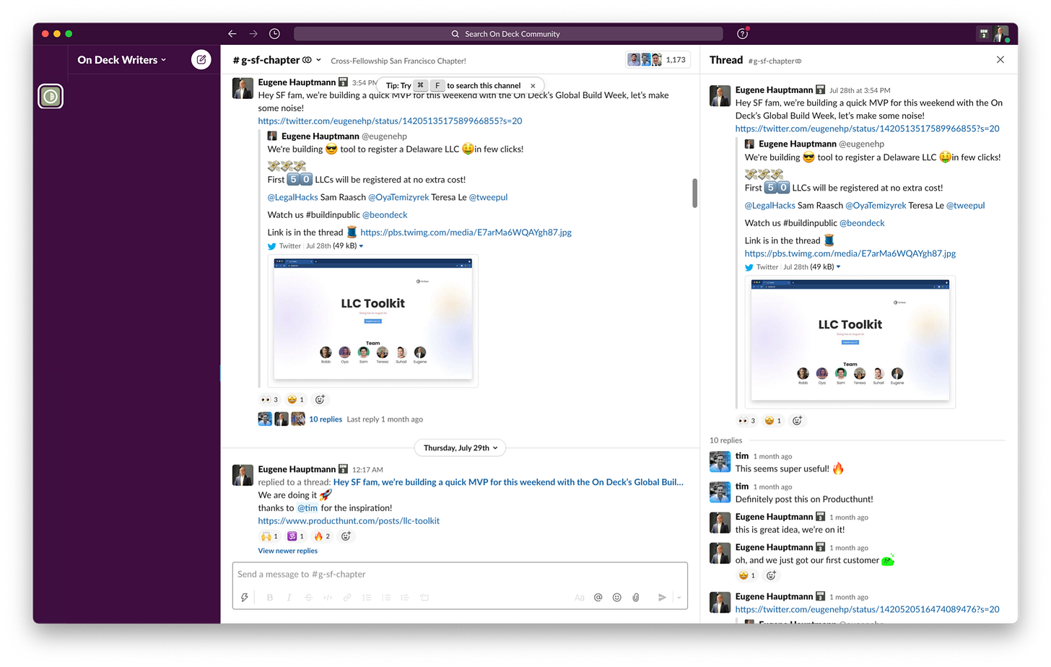
Task: Click the mention @ icon in composer
Action: [598, 598]
